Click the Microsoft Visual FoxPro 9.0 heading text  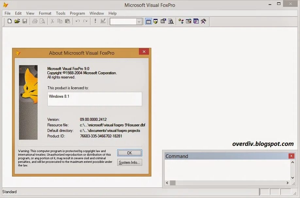coord(68,69)
